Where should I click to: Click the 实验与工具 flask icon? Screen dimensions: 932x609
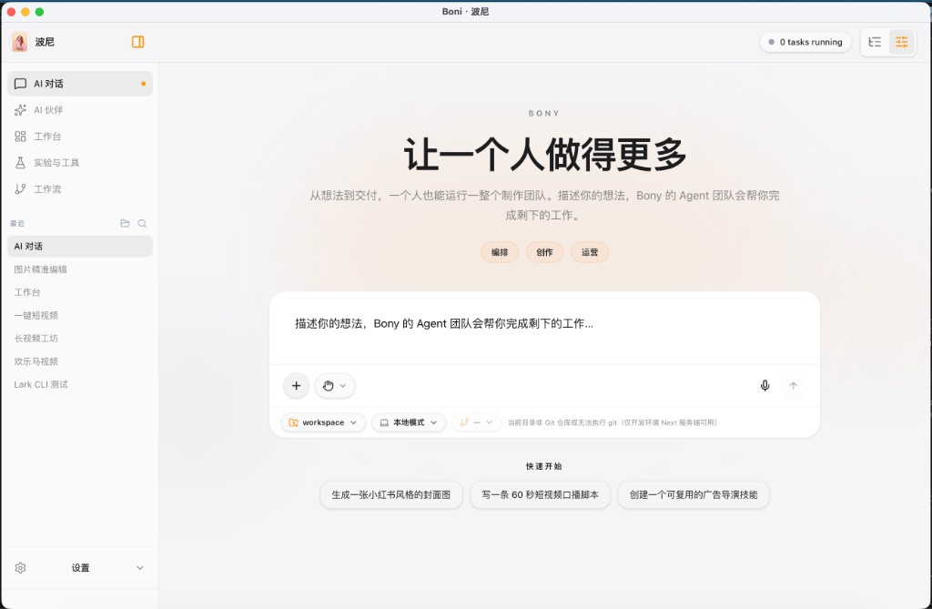pos(20,162)
